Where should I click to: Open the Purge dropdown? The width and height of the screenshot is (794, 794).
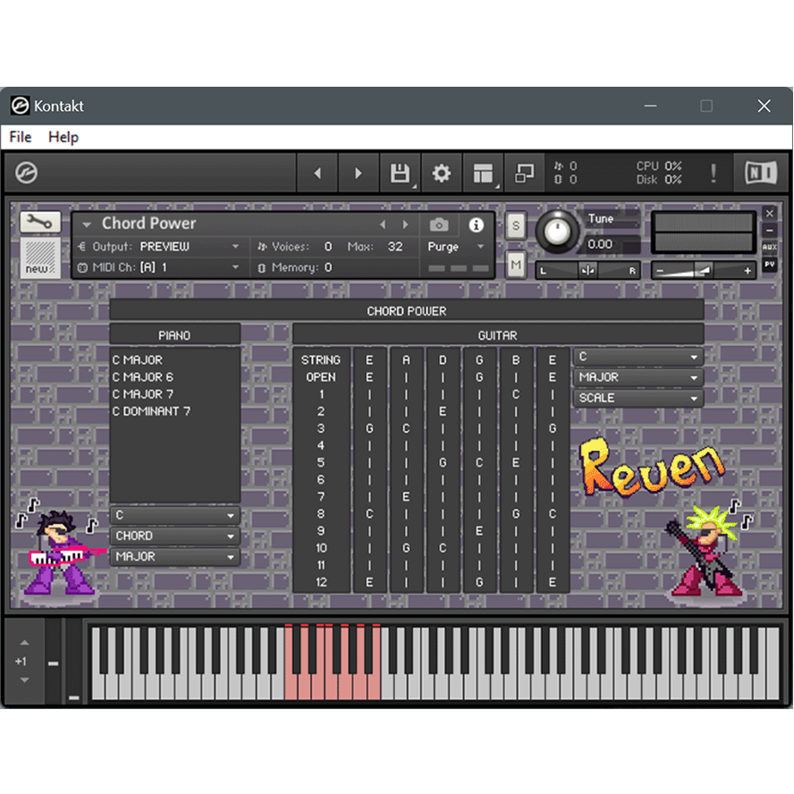(x=456, y=247)
